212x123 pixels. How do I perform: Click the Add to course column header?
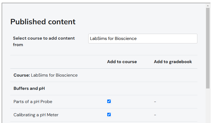122,62
